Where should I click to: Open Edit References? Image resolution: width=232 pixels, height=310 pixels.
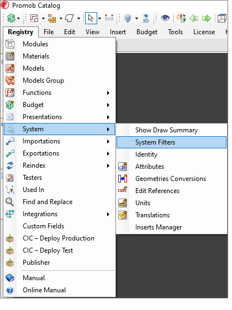(x=171, y=191)
